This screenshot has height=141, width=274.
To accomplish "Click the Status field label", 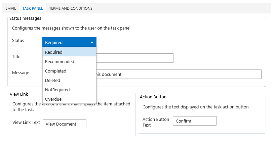I will tap(18, 40).
